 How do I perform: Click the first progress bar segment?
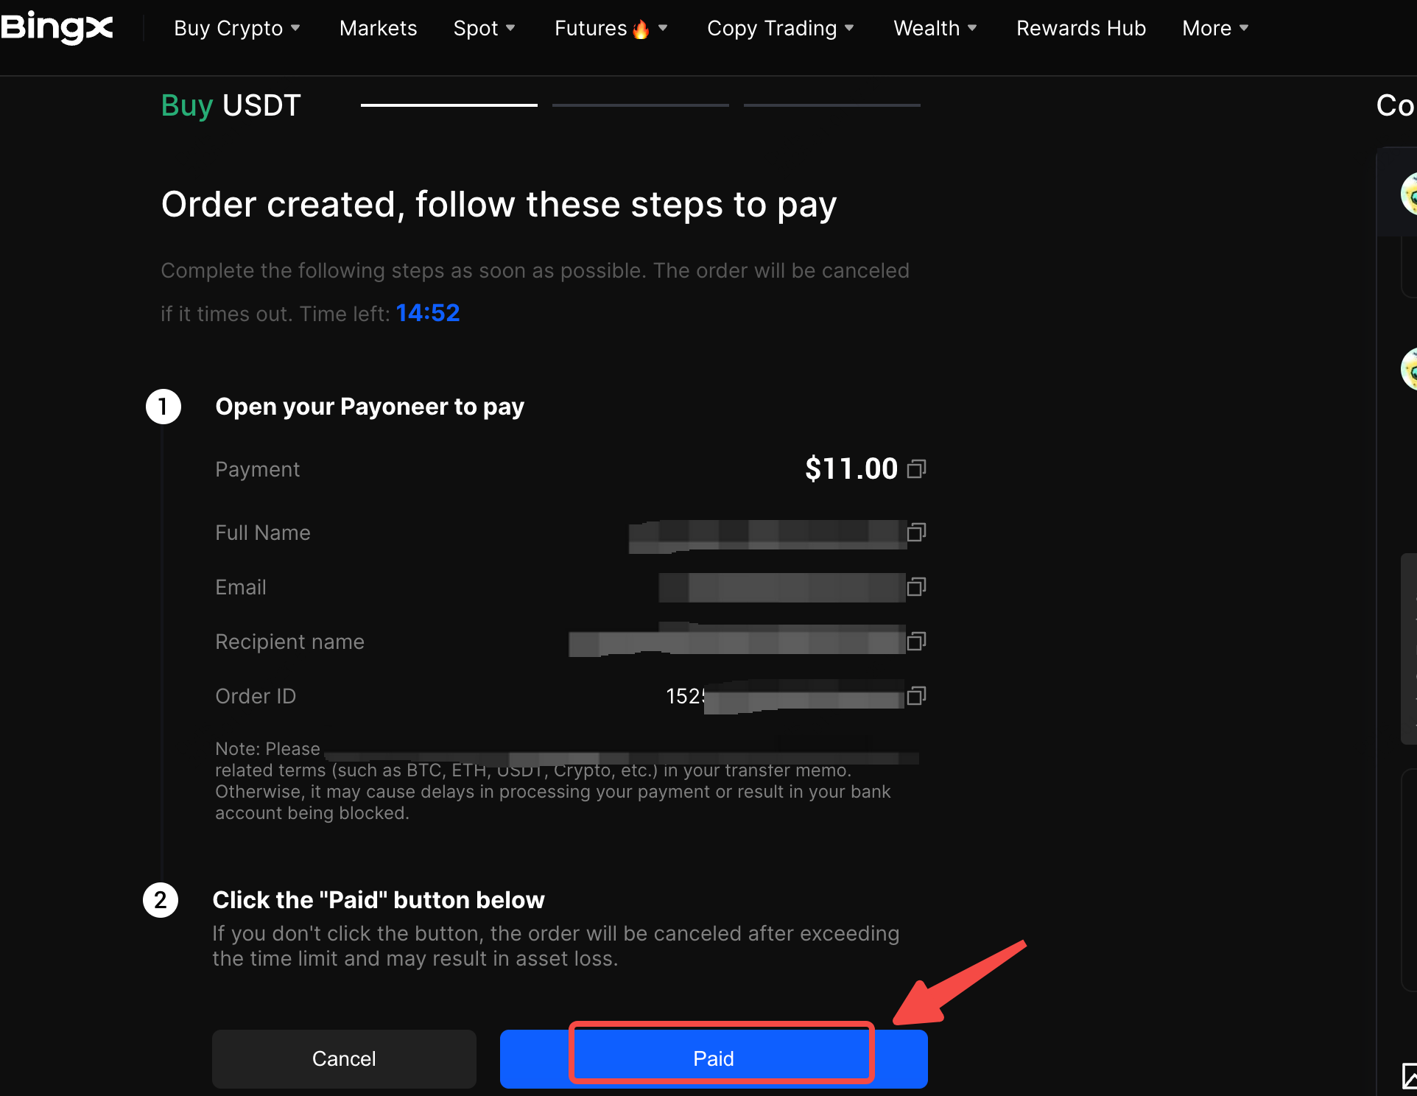pyautogui.click(x=449, y=105)
